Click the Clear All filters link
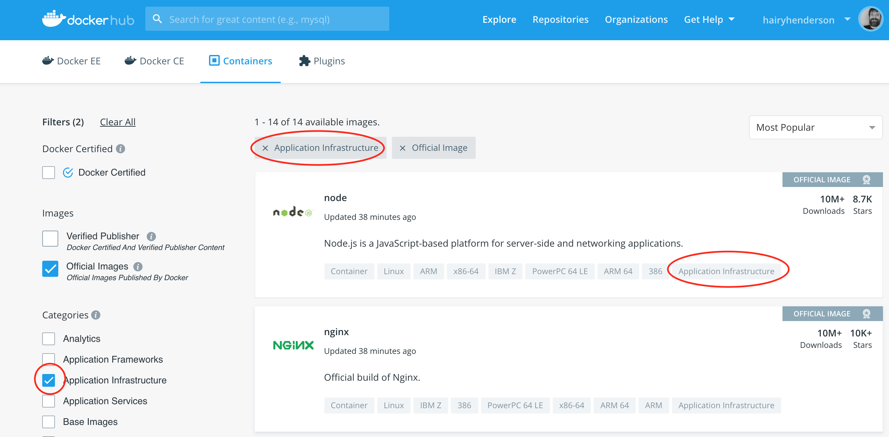The height and width of the screenshot is (437, 889). tap(118, 122)
